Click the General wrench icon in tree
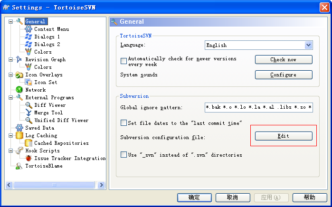The height and width of the screenshot is (207, 332). coord(19,21)
